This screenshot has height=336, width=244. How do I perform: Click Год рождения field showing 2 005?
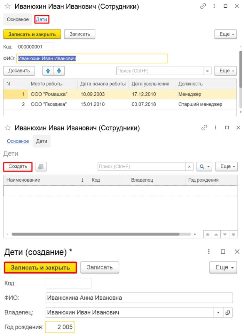click(x=60, y=327)
